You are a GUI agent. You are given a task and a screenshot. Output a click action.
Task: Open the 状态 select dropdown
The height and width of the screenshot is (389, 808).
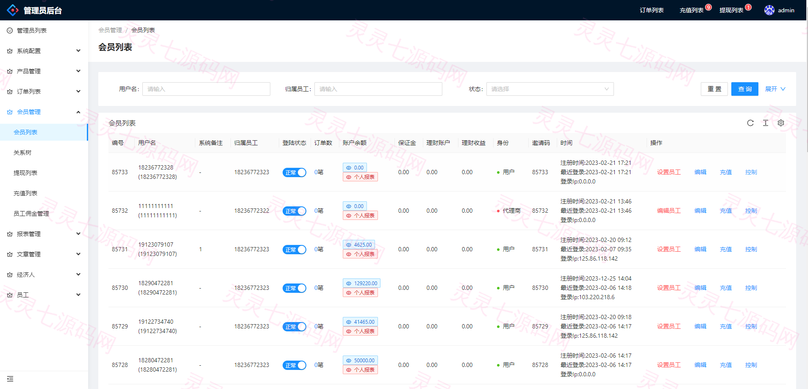click(x=550, y=89)
